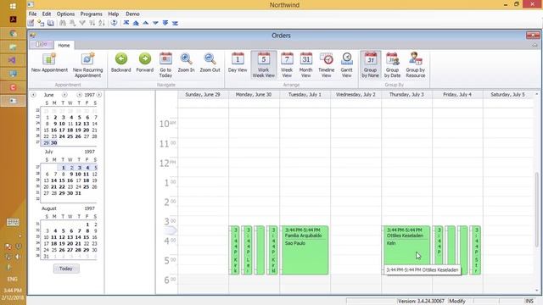The width and height of the screenshot is (543, 305).
Task: Open the Help menu
Action: [113, 14]
